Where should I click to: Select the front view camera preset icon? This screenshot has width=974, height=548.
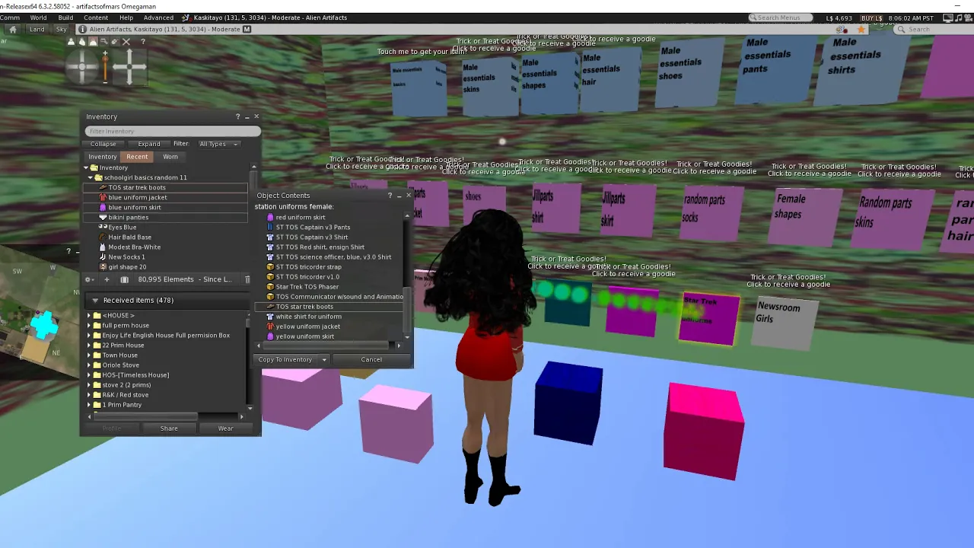(72, 42)
